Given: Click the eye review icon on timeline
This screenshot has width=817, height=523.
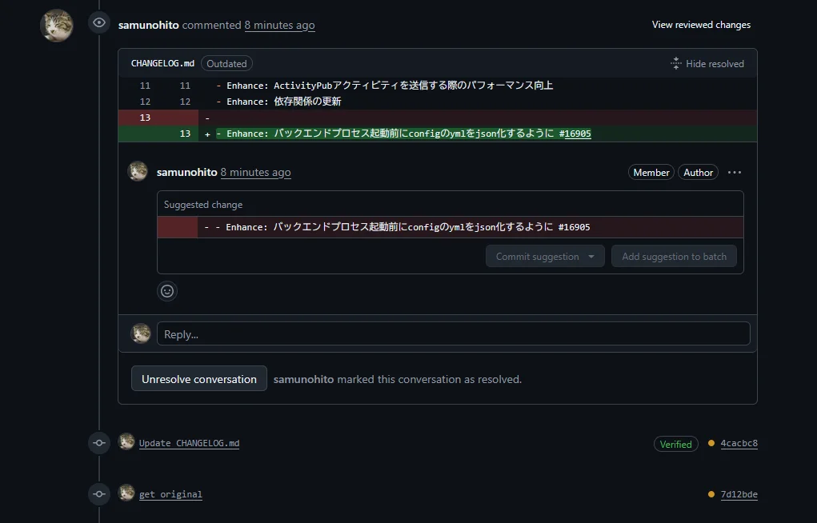Looking at the screenshot, I should click(x=99, y=23).
